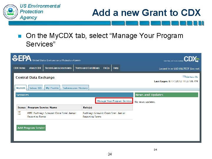Click the CDX Central Data Exchange logo
Viewport: 212px width, 159px height.
click(181, 59)
